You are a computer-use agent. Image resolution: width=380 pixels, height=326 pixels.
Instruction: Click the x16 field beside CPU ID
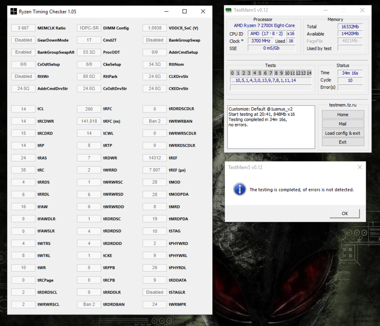[x=291, y=34]
